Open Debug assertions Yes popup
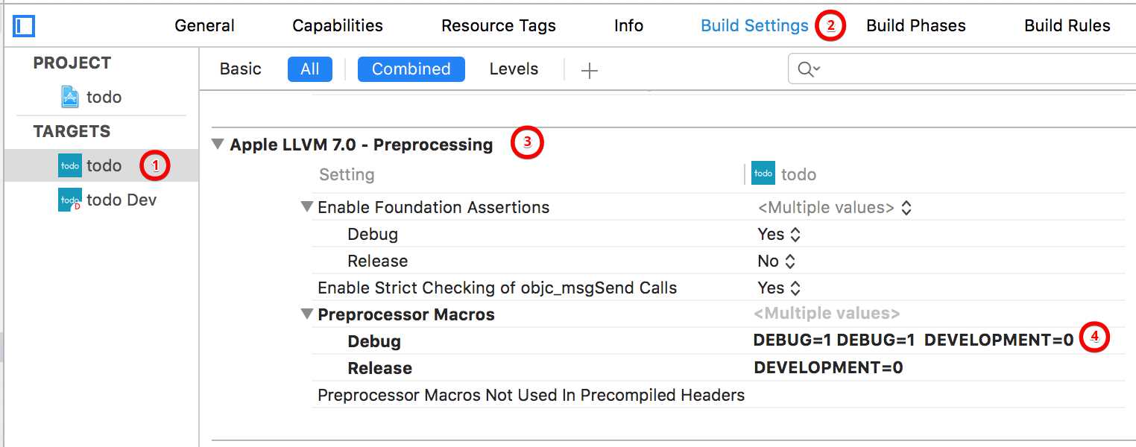This screenshot has height=447, width=1136. [x=779, y=234]
